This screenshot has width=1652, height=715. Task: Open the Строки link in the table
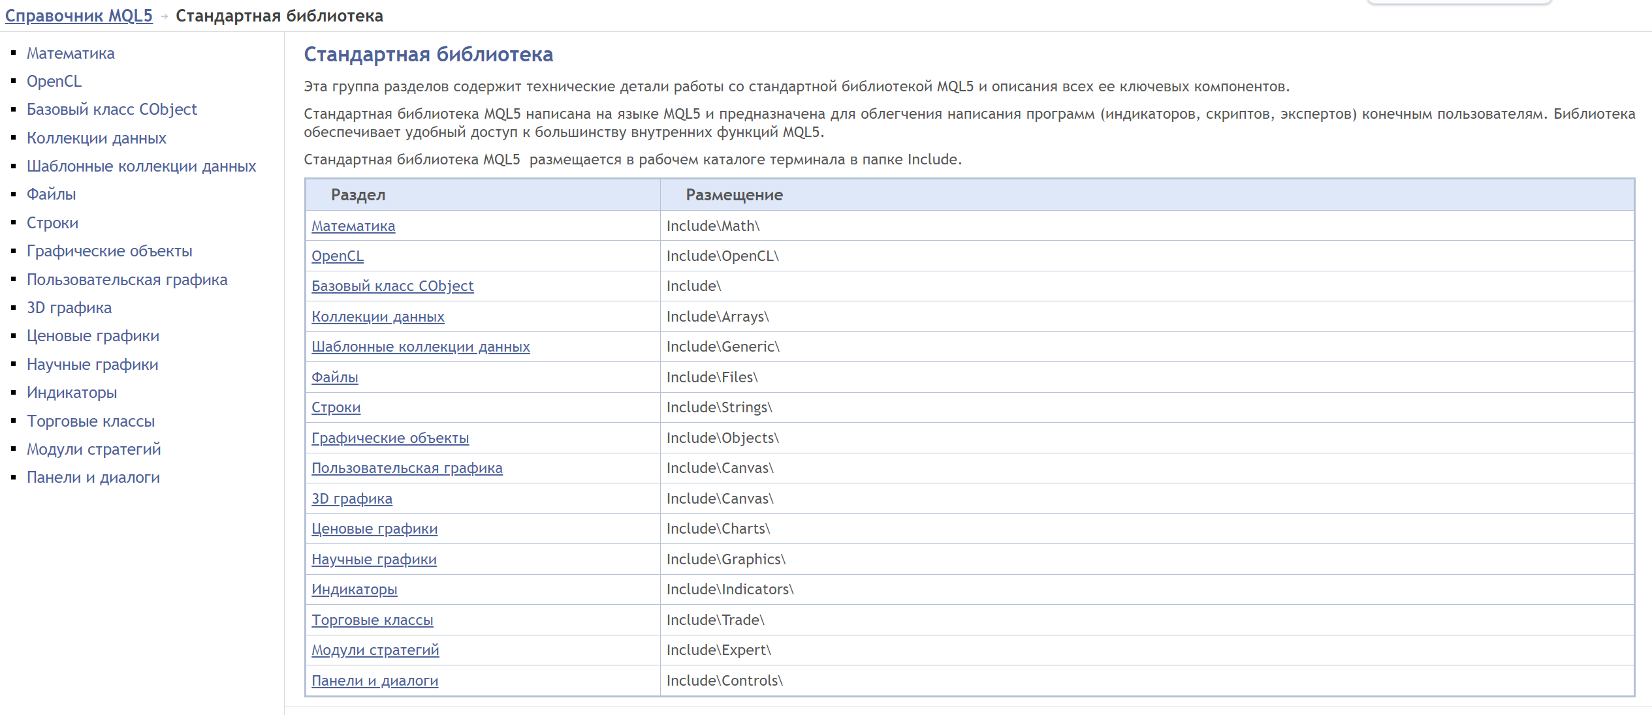(336, 408)
